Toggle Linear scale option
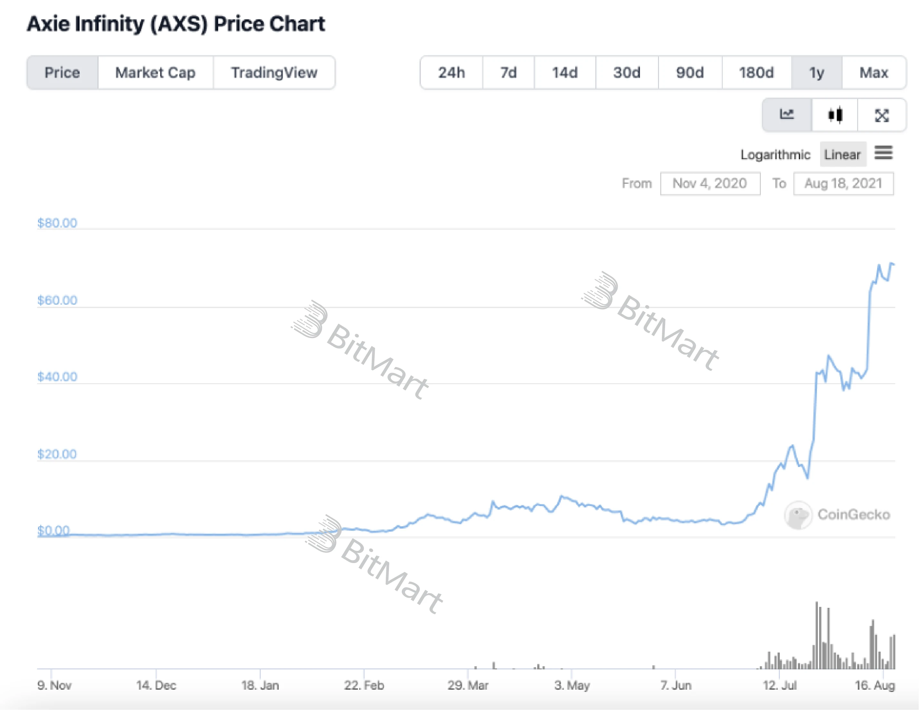920x710 pixels. pos(842,155)
